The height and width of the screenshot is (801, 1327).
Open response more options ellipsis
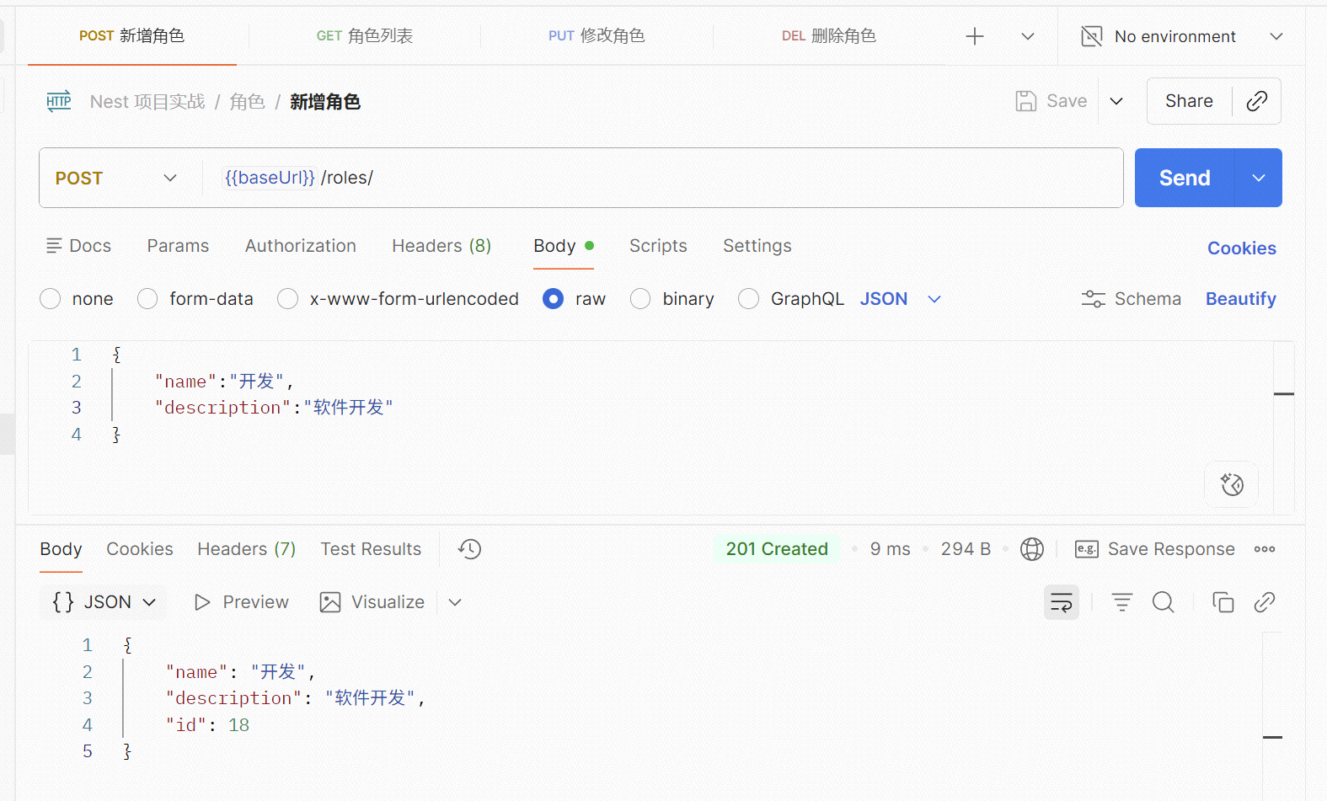pos(1264,549)
